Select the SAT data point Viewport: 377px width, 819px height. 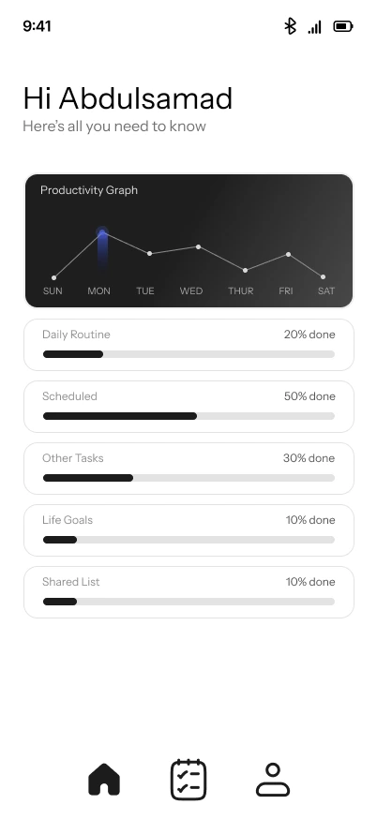pos(324,276)
